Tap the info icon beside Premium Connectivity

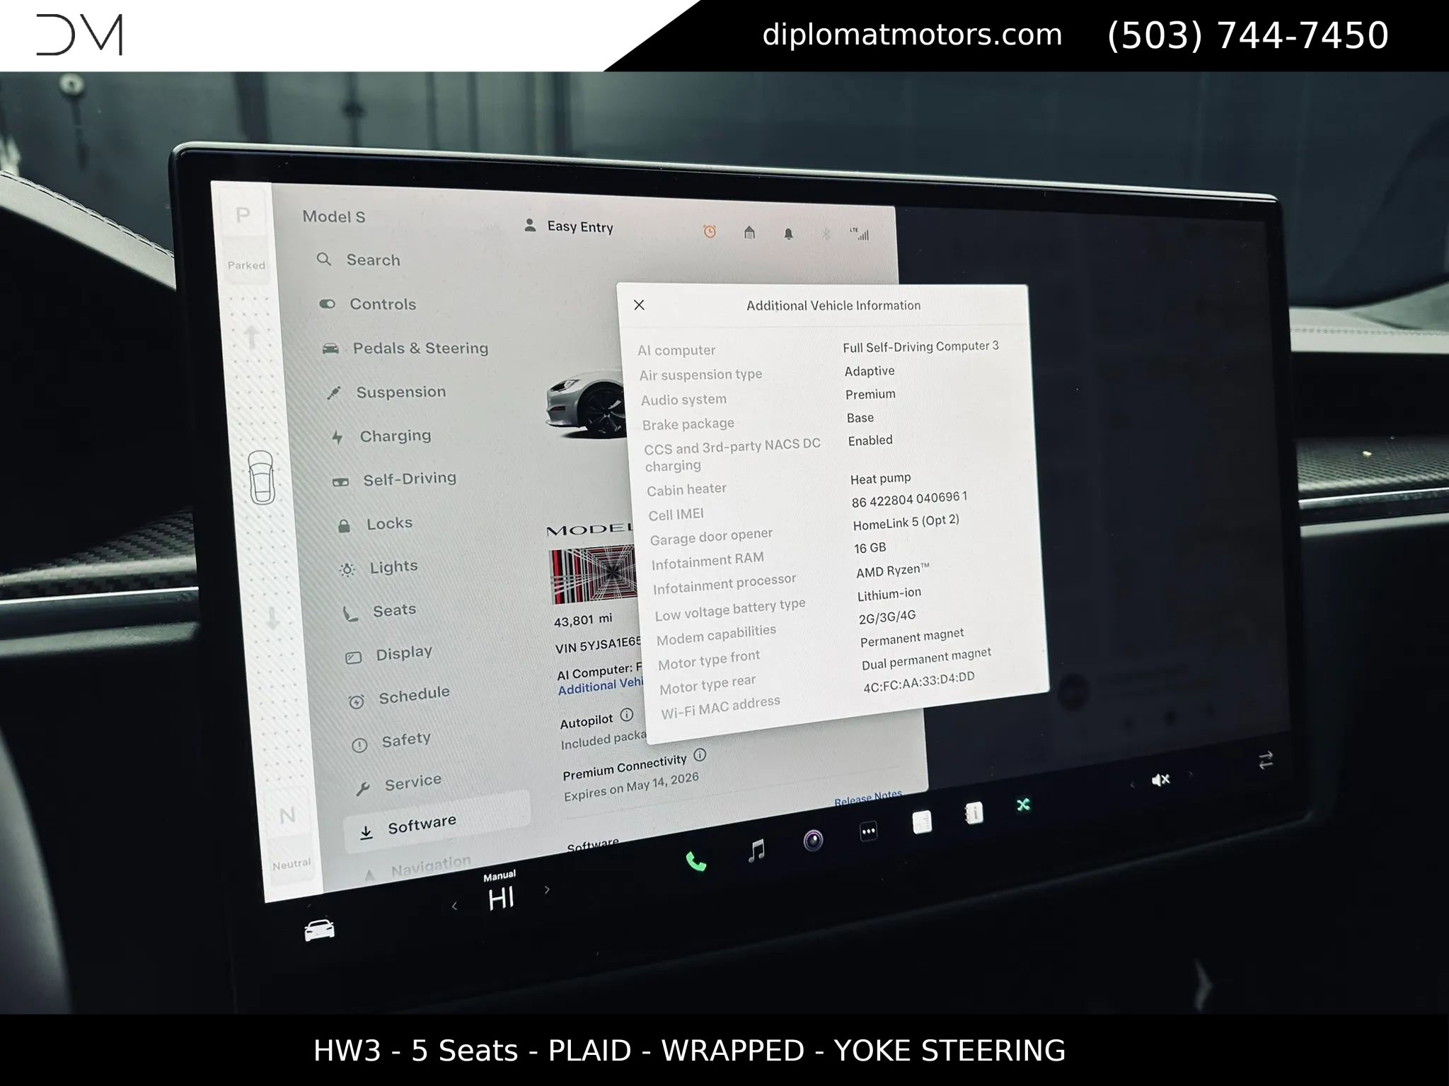(x=700, y=754)
